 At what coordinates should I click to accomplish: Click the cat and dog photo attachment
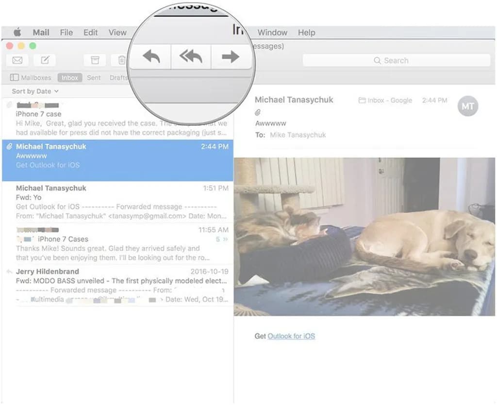(x=364, y=236)
